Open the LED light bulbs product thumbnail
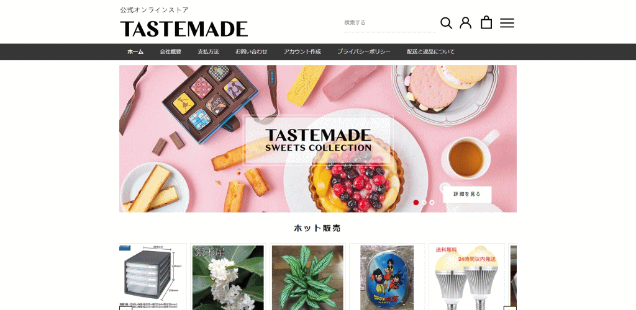This screenshot has height=310, width=636. pyautogui.click(x=466, y=277)
